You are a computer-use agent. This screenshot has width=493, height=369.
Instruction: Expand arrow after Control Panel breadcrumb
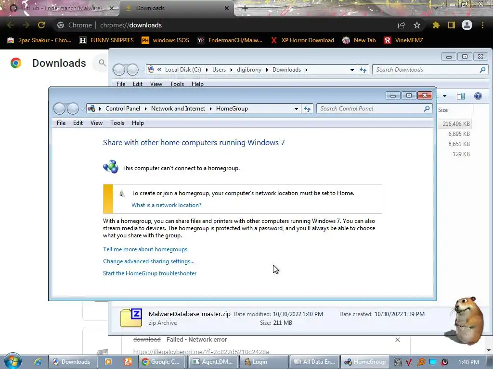pyautogui.click(x=145, y=109)
